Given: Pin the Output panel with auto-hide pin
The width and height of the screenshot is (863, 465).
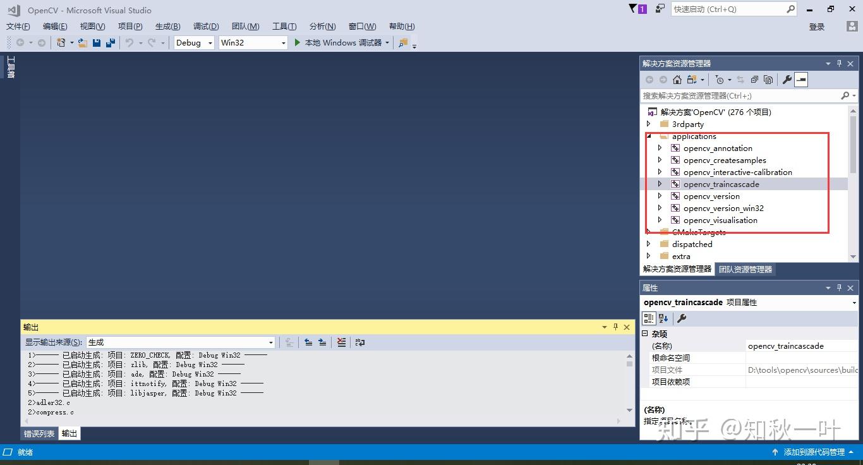Looking at the screenshot, I should [x=615, y=327].
